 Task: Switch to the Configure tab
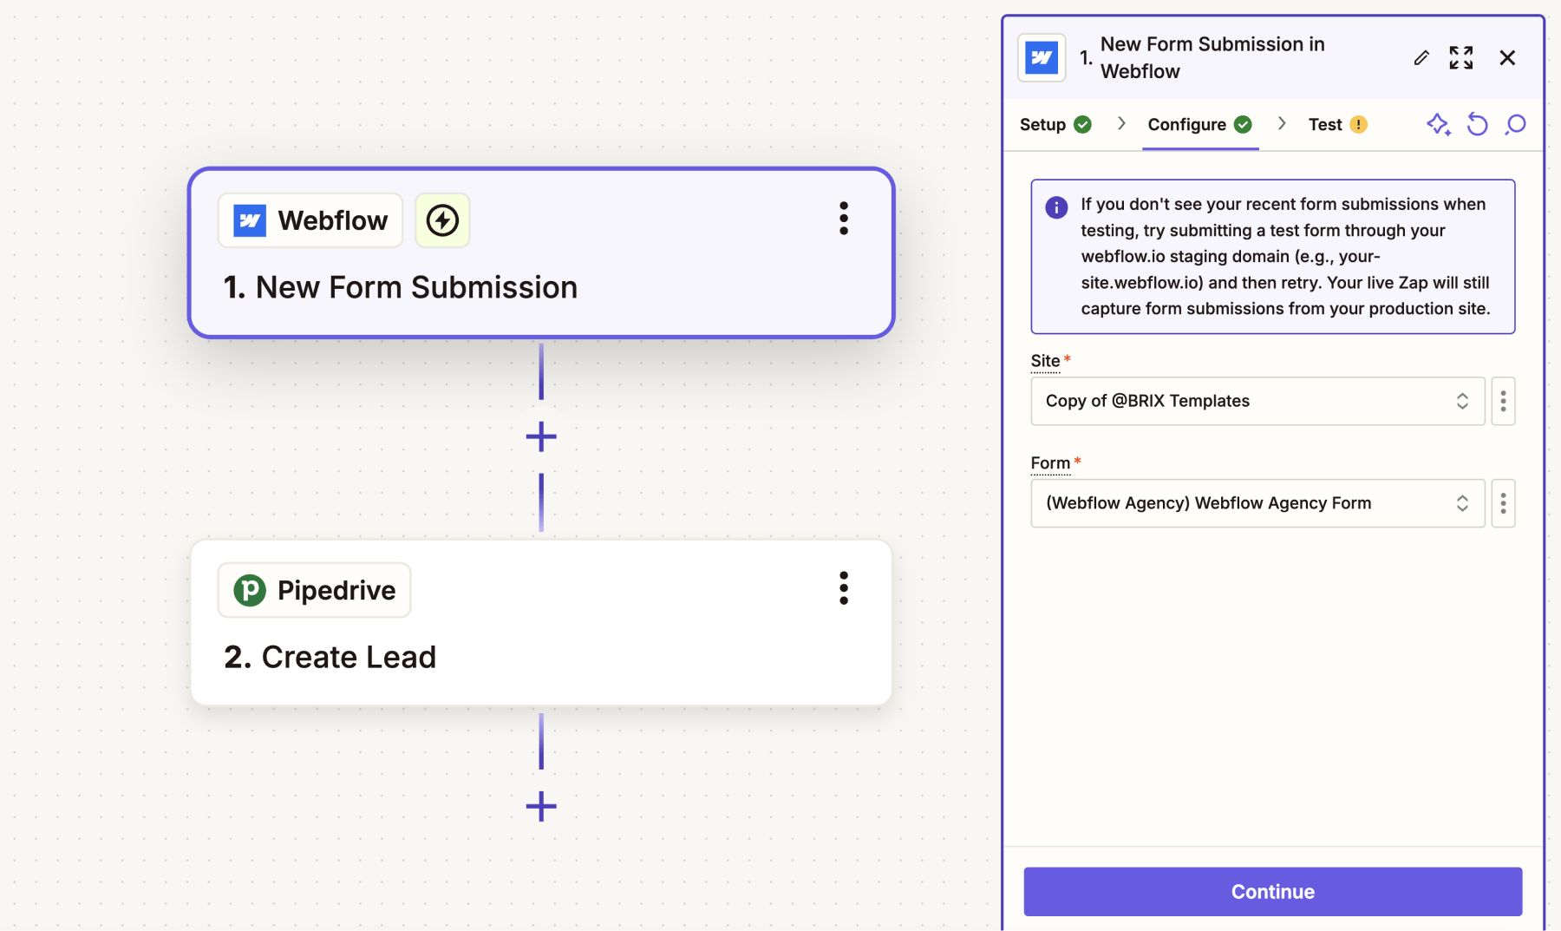click(x=1200, y=125)
